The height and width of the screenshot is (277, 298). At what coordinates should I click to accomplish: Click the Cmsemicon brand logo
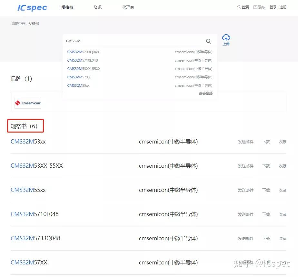[27, 103]
